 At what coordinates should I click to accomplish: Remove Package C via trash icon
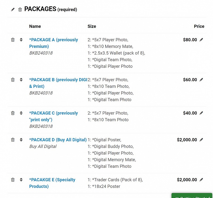point(13,113)
